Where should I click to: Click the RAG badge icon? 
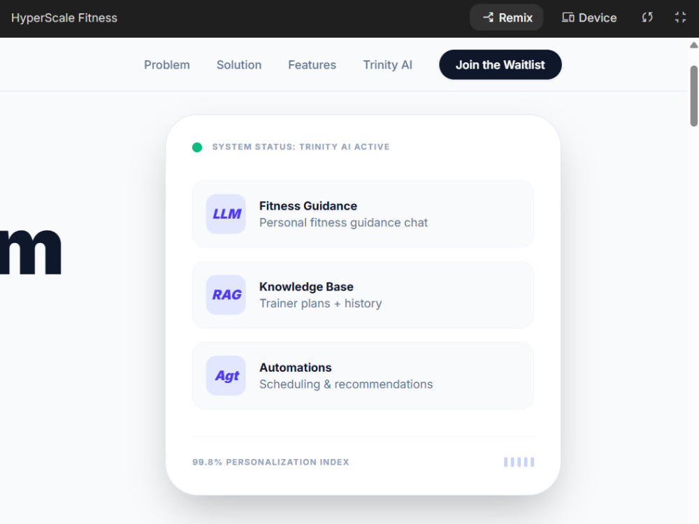(226, 295)
